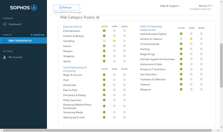Open the Help & Support dropdown
223x132 pixels.
[x=170, y=6]
